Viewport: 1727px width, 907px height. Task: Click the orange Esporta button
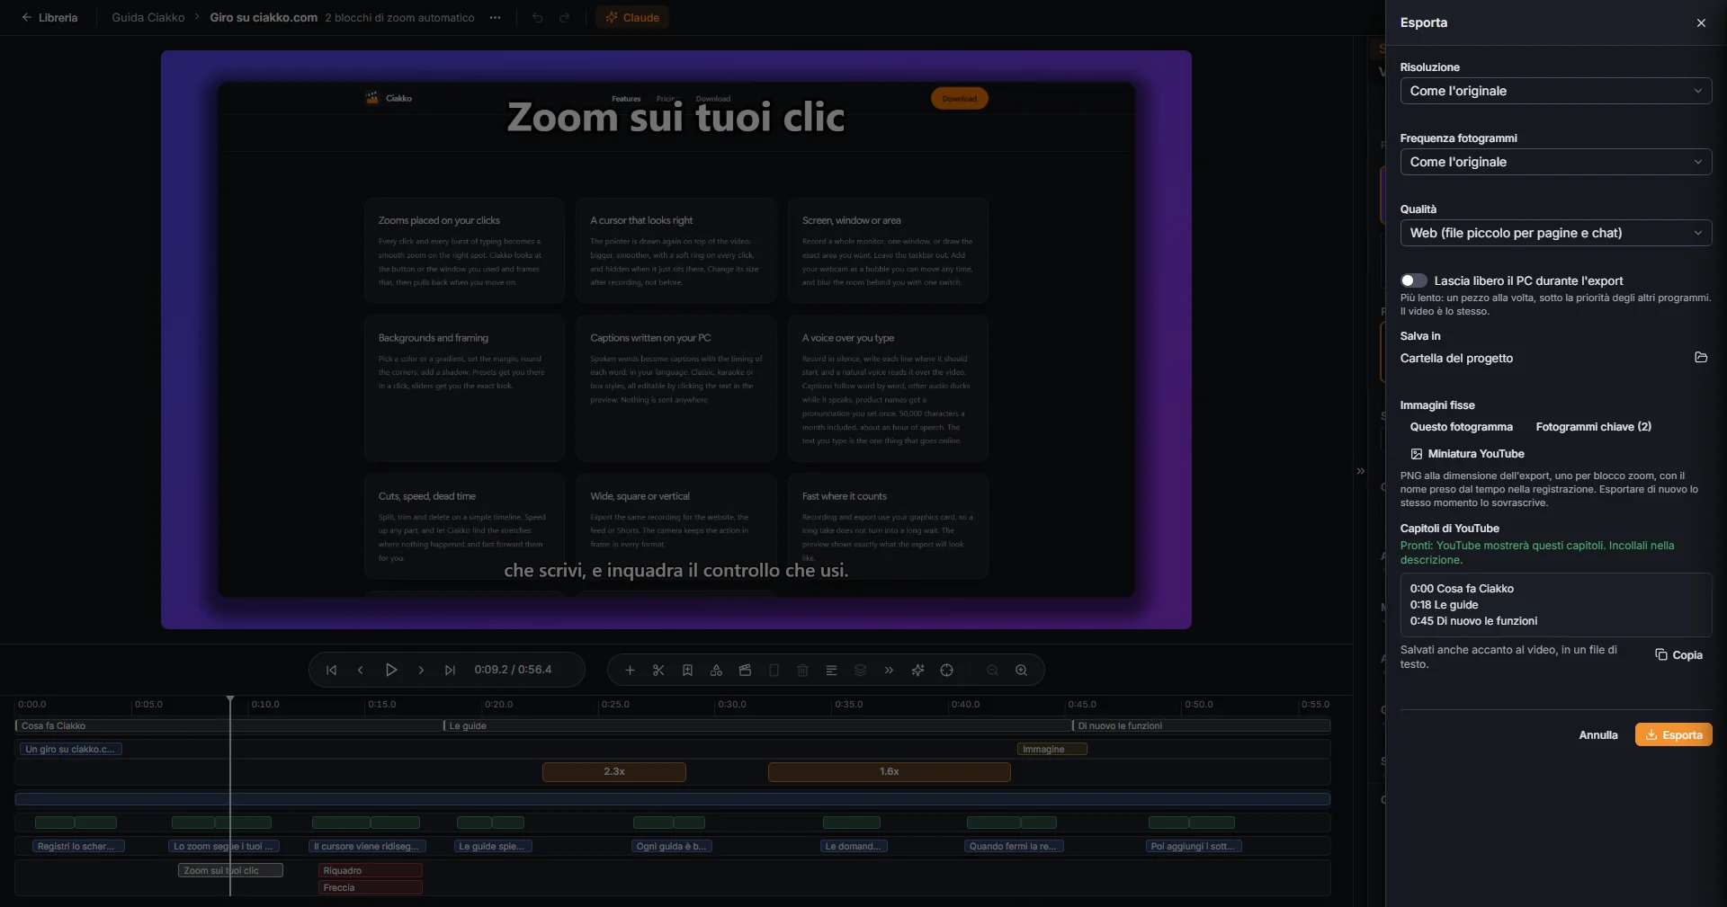click(x=1673, y=734)
